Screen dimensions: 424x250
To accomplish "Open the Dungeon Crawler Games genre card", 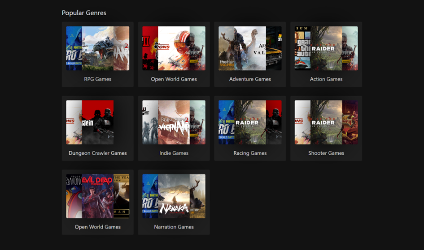I will click(98, 128).
